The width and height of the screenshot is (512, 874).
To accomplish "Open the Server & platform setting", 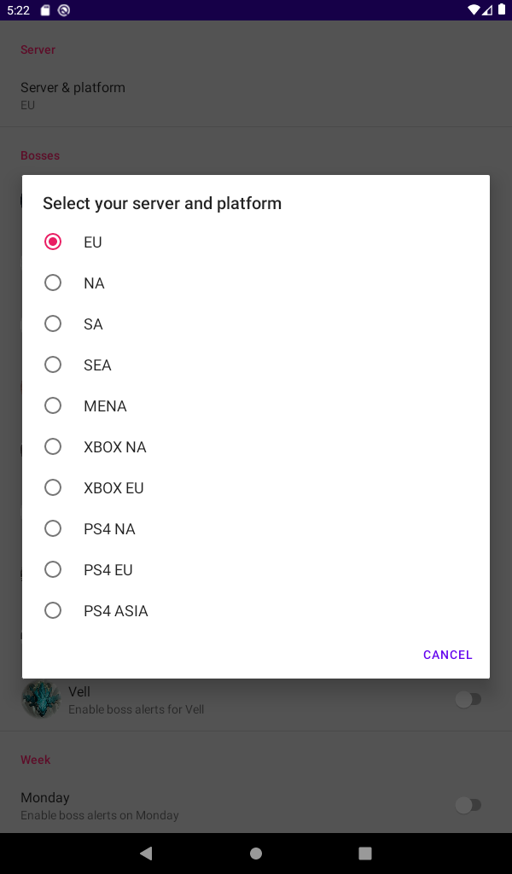I will [256, 96].
